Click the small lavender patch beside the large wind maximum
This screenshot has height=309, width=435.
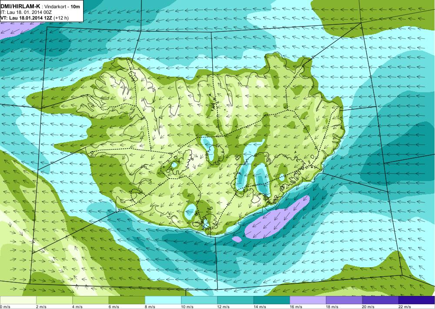[237, 239]
